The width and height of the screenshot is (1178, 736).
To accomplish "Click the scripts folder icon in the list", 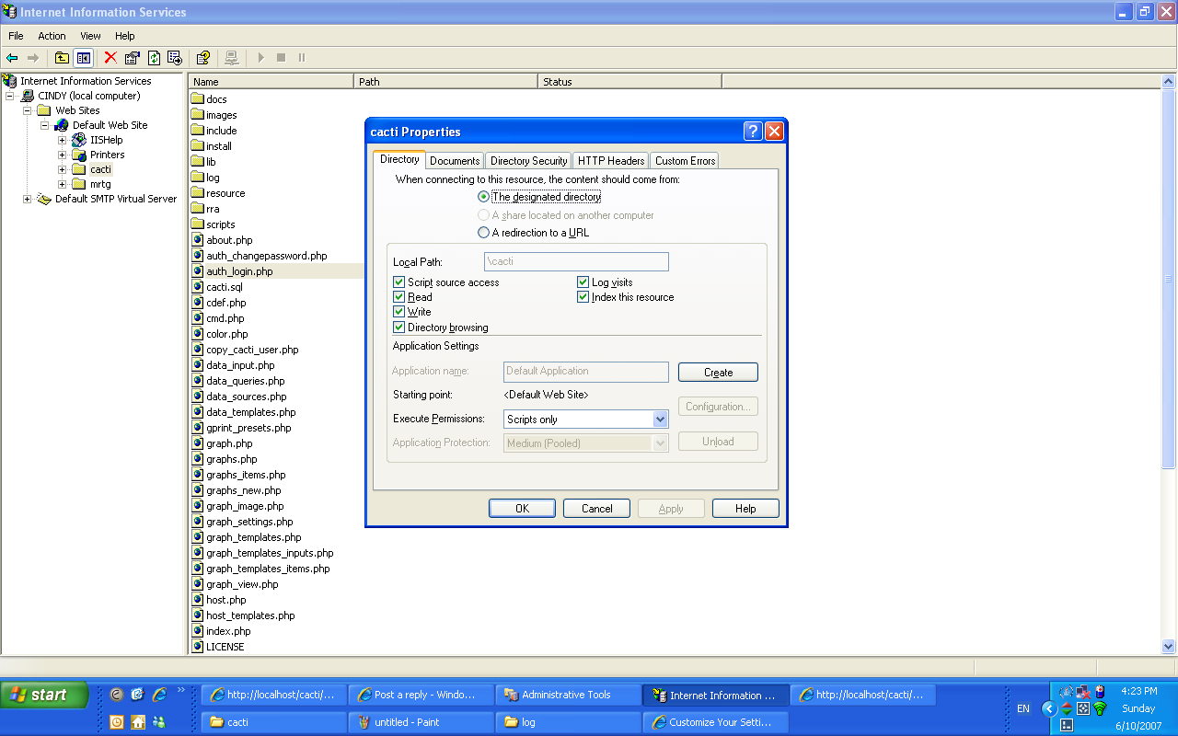I will pos(197,224).
